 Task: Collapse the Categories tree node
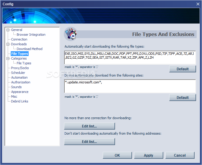(8, 58)
